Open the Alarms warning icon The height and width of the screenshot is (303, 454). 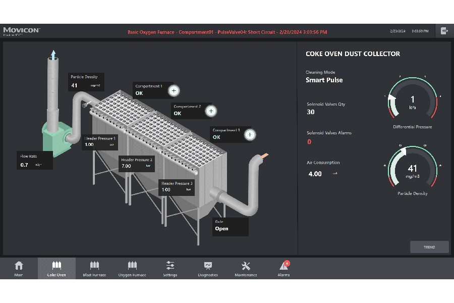[283, 268]
